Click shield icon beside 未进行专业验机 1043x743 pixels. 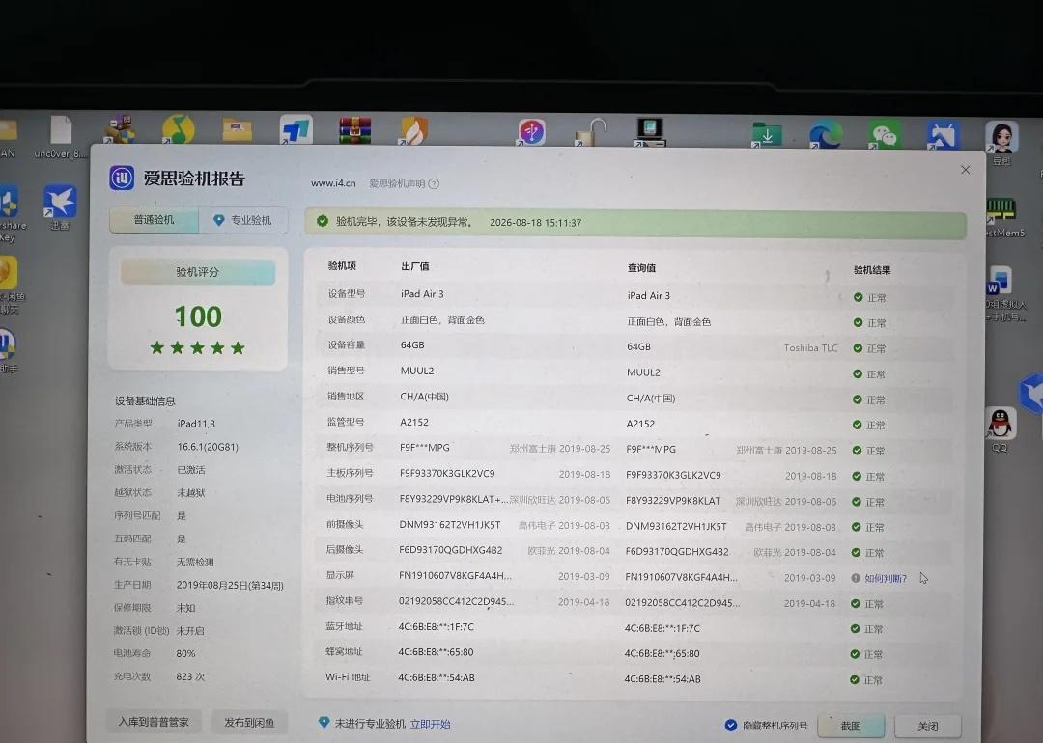(x=324, y=722)
